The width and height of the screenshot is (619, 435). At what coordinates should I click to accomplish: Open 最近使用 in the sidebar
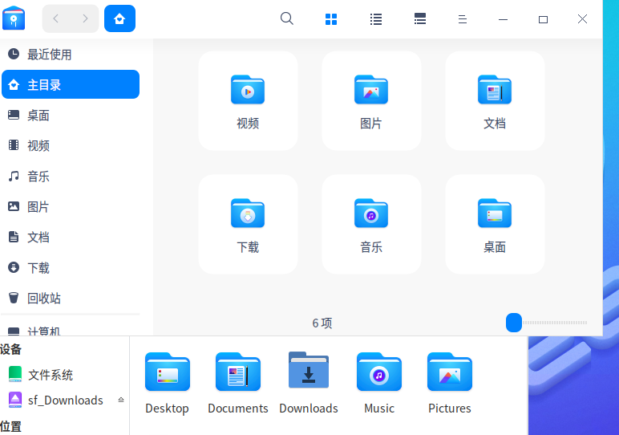coord(49,55)
